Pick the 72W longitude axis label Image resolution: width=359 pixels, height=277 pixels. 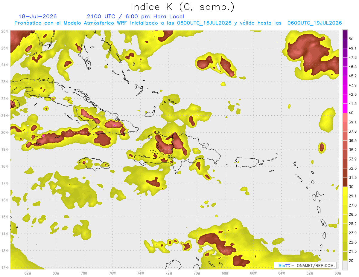coord(169,273)
